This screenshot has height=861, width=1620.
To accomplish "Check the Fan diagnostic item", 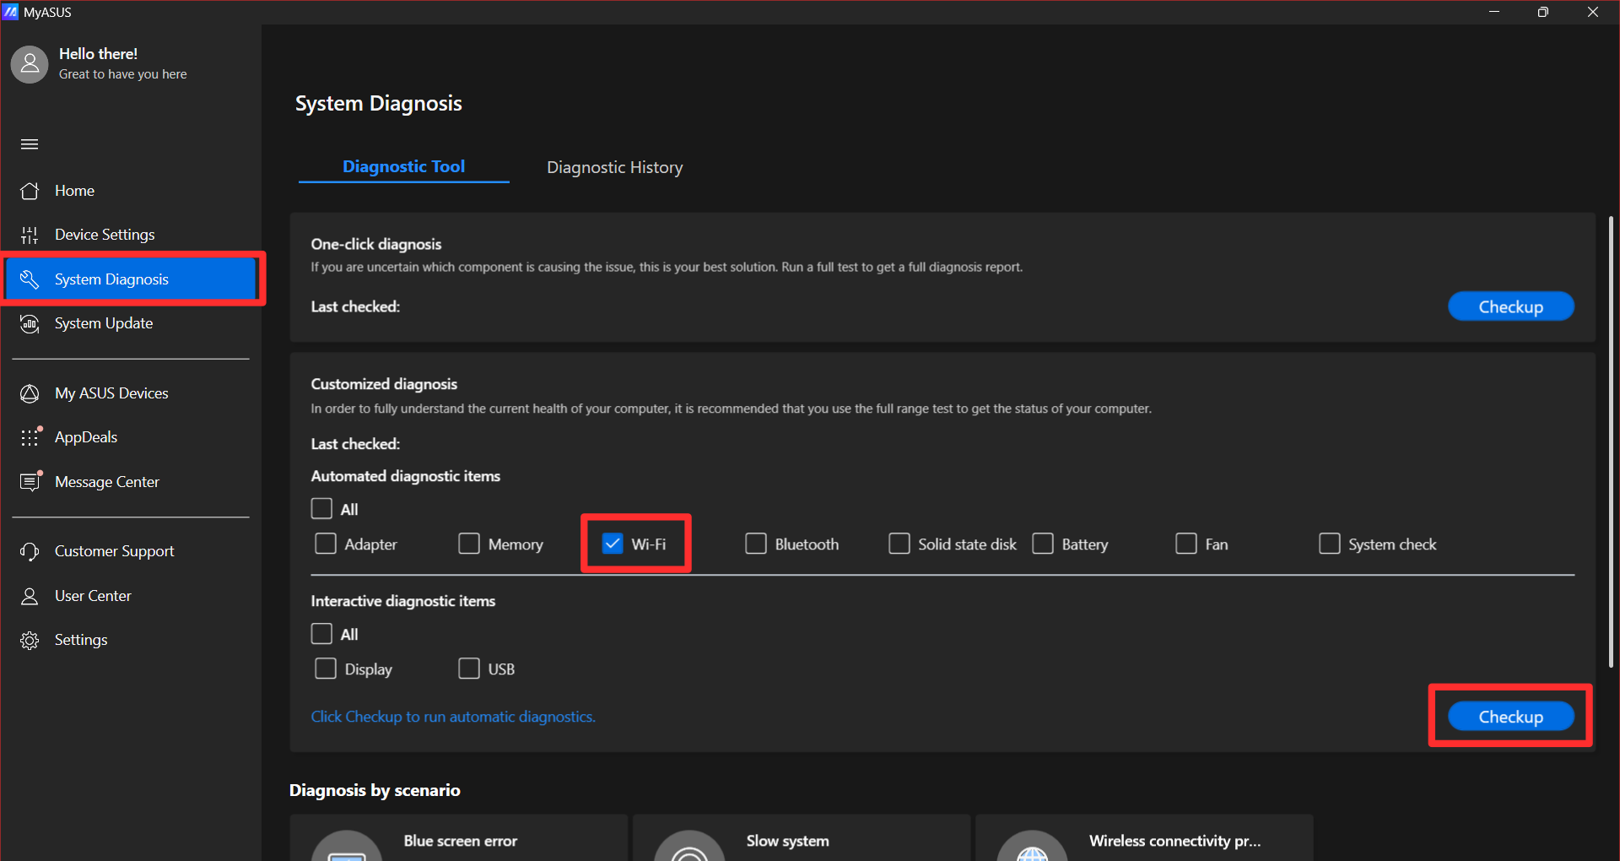I will click(x=1186, y=544).
